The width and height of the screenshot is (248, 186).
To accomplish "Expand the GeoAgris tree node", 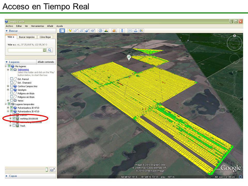I will 8,90.
